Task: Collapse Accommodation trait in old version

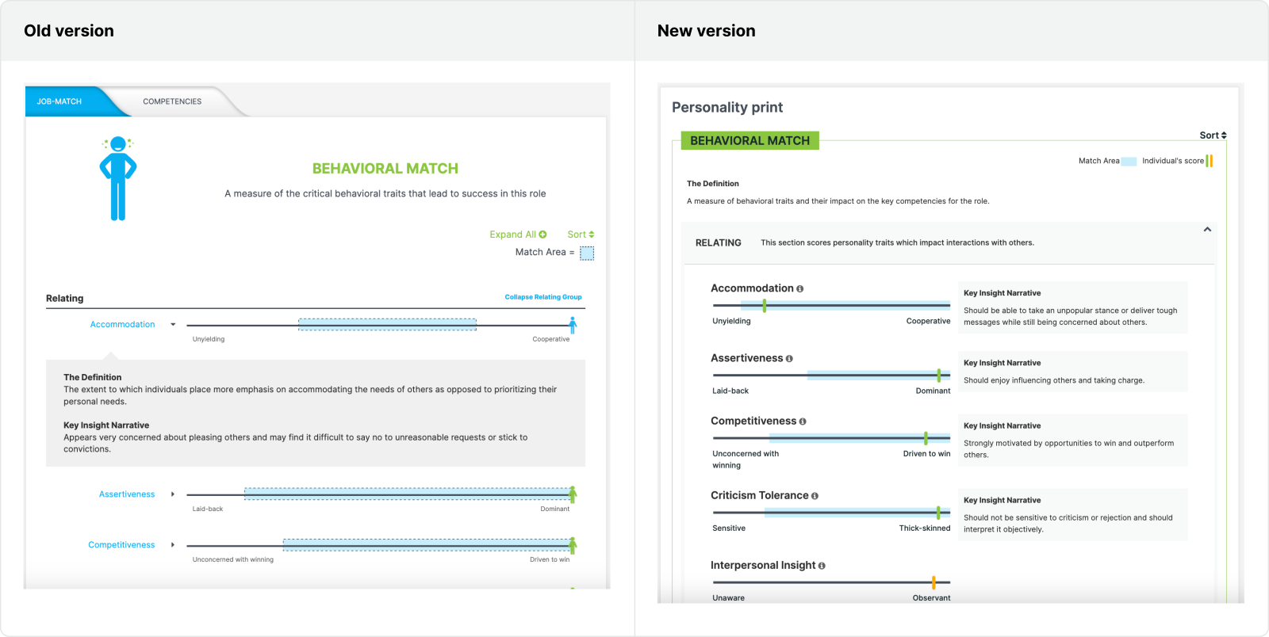Action: click(x=173, y=325)
